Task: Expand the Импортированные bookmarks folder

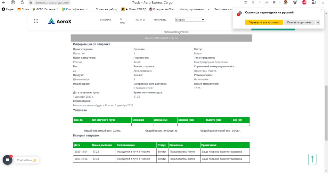Action: (x=194, y=9)
